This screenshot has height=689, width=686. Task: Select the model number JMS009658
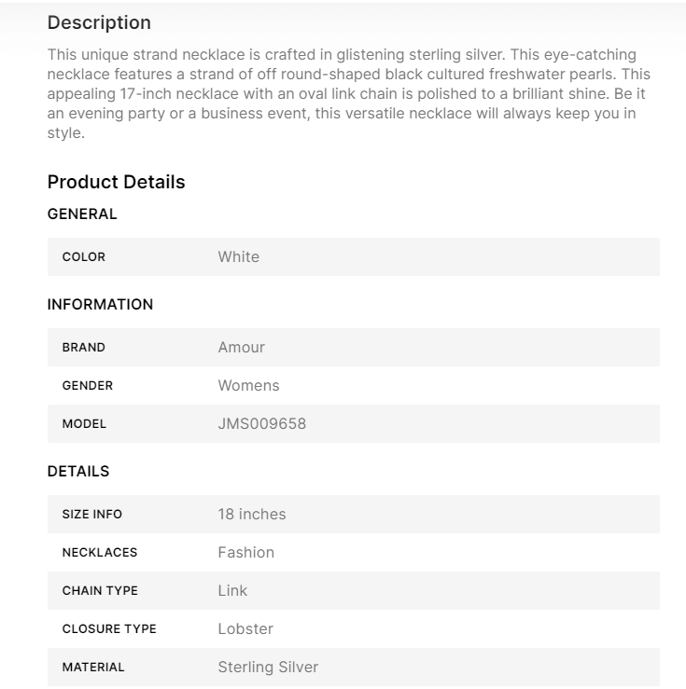pos(262,424)
